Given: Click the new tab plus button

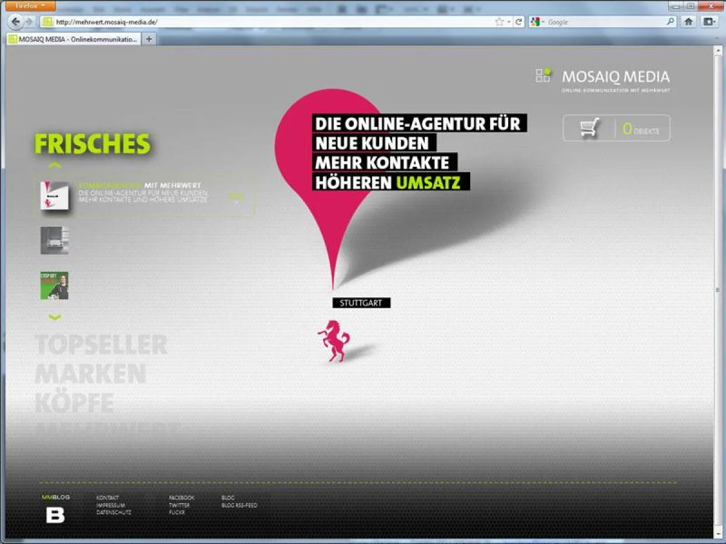Looking at the screenshot, I should (x=149, y=39).
